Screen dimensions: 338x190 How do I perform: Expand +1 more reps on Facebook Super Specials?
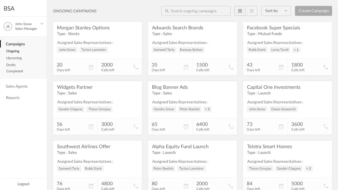296,50
